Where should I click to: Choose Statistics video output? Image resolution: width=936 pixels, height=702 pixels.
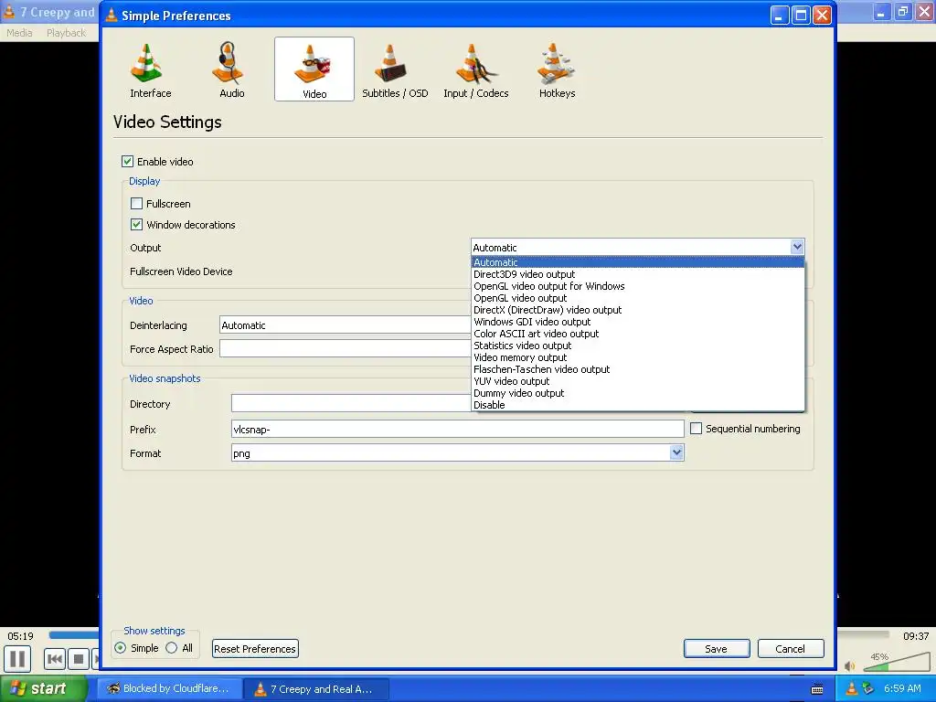pos(637,346)
